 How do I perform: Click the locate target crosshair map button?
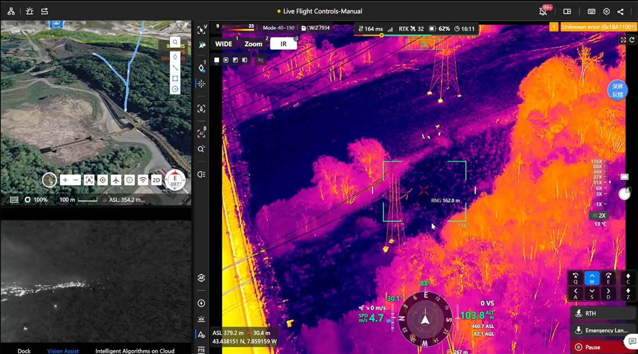pos(103,180)
